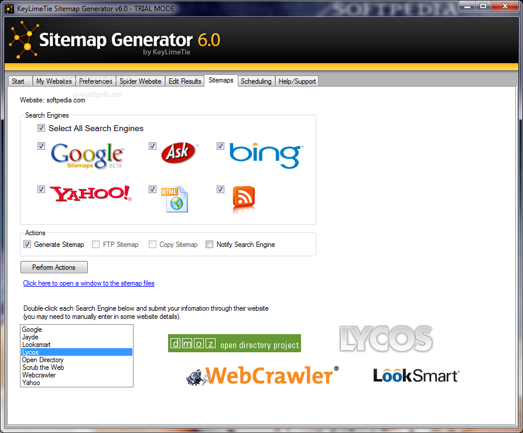The width and height of the screenshot is (523, 433).
Task: Select the Sitemaps tab
Action: [221, 80]
